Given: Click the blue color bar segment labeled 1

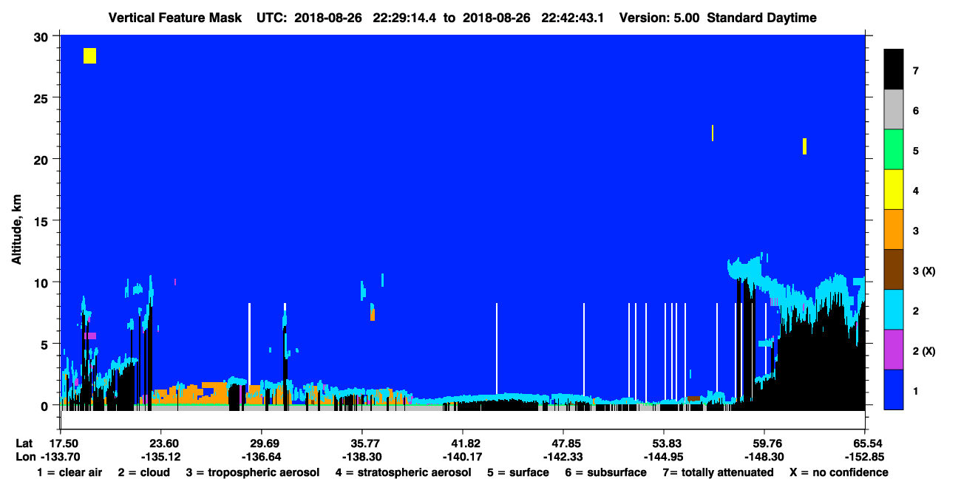Looking at the screenshot, I should point(894,390).
